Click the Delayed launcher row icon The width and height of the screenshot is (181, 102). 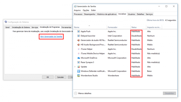tap(79, 36)
